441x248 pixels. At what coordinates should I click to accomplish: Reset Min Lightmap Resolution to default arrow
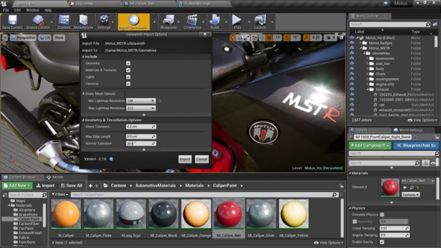tap(160, 100)
